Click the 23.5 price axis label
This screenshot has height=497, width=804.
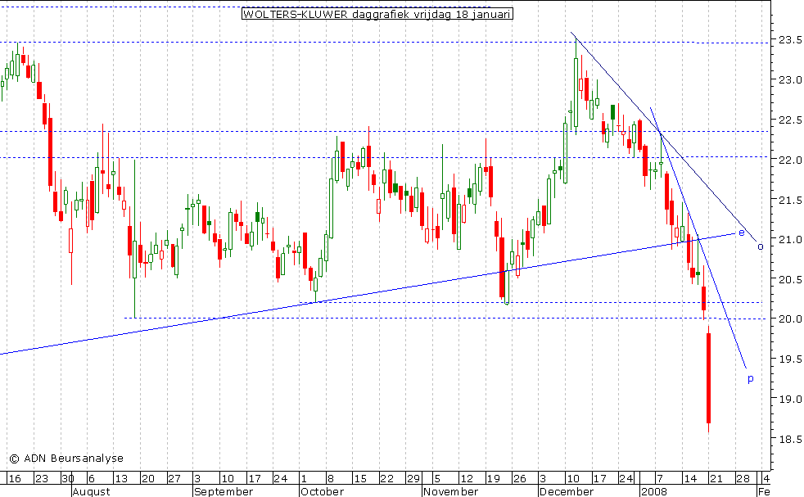788,40
